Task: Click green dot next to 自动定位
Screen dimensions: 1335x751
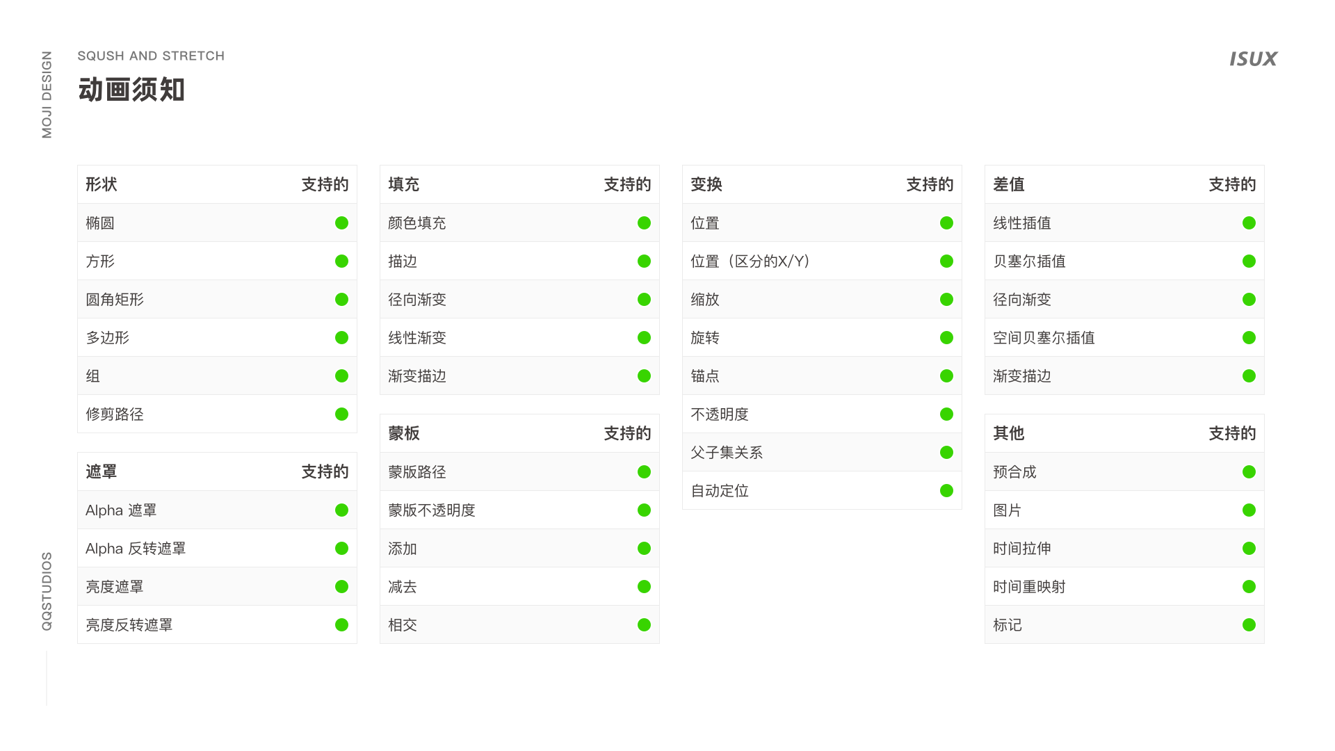Action: point(946,491)
